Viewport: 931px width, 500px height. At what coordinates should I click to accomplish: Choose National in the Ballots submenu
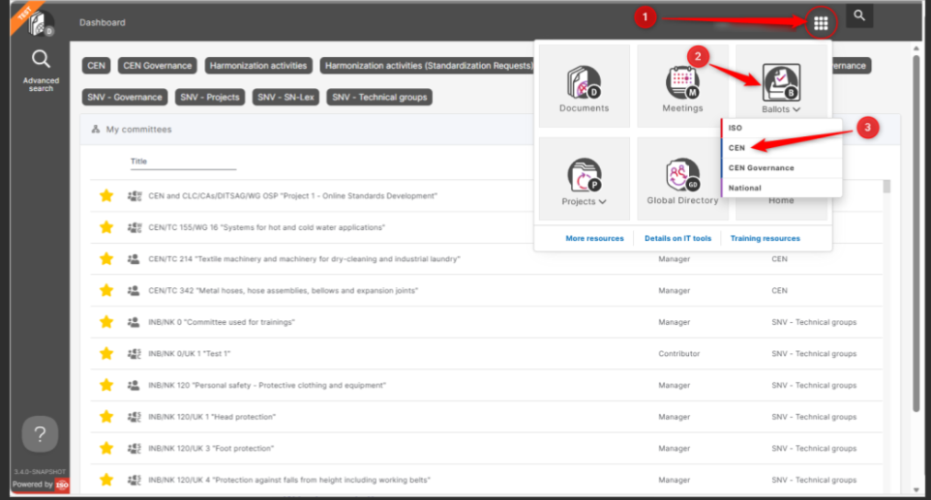pos(781,188)
